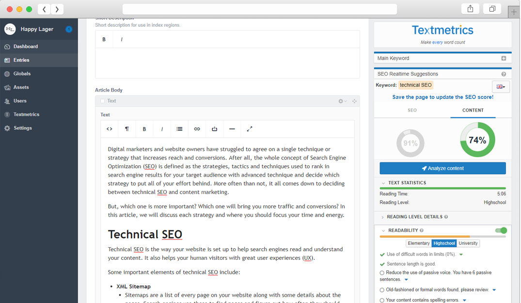The width and height of the screenshot is (521, 303).
Task: Click the blue alert badge beside Happy Lager
Action: pyautogui.click(x=69, y=29)
